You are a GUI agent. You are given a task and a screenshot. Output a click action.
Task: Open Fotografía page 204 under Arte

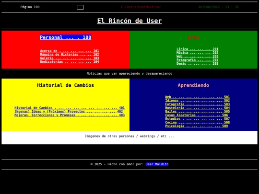[198, 60]
